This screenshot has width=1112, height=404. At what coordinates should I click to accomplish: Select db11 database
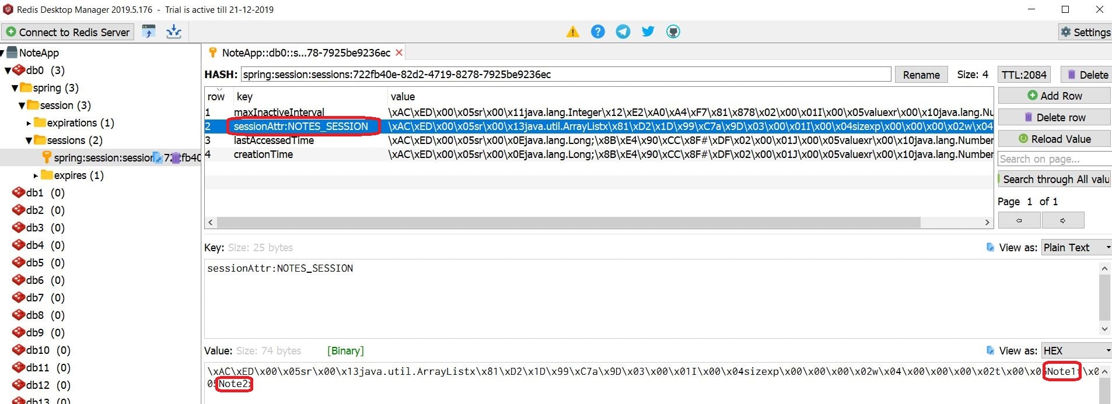click(41, 367)
